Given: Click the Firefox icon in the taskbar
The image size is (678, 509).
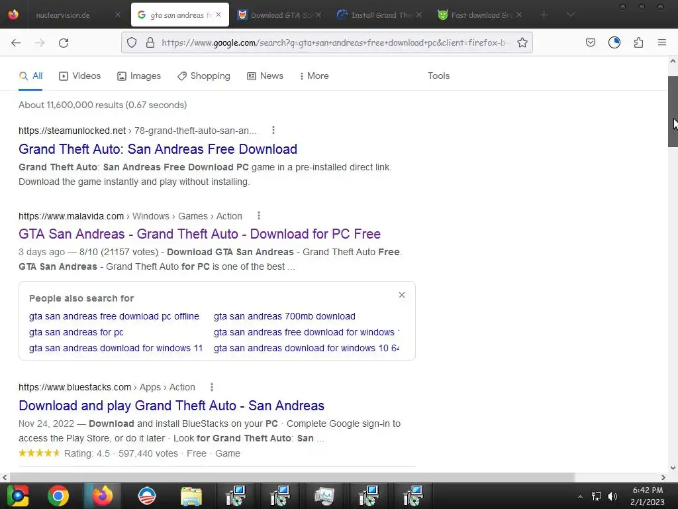Looking at the screenshot, I should click(x=102, y=496).
